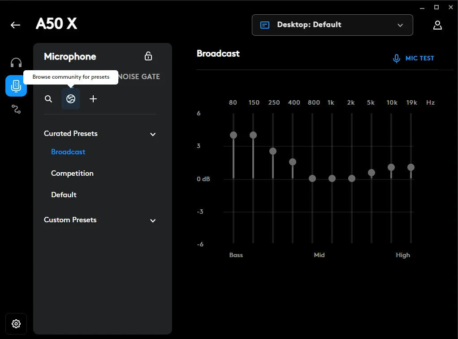Select the Broadcast preset
The height and width of the screenshot is (339, 458).
click(x=68, y=152)
